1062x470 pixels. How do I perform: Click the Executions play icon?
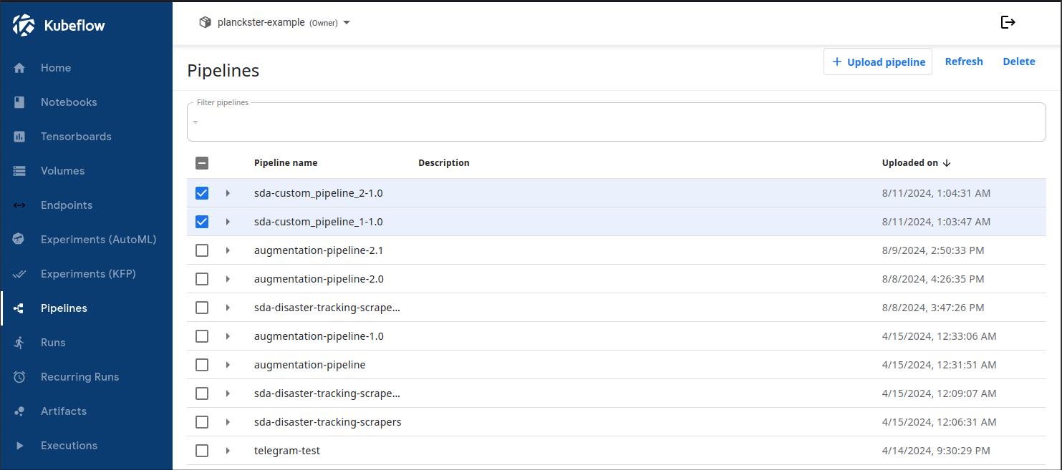pos(19,446)
